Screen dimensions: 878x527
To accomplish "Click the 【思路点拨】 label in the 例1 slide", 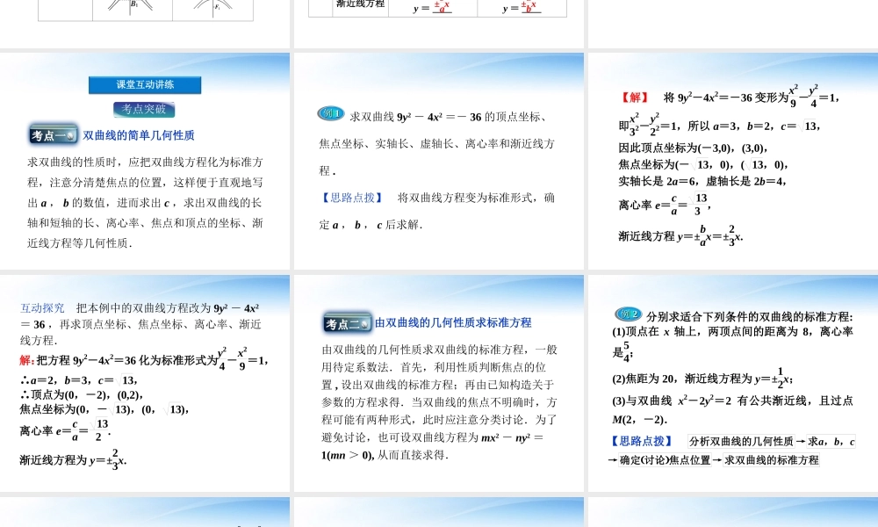I will click(352, 198).
